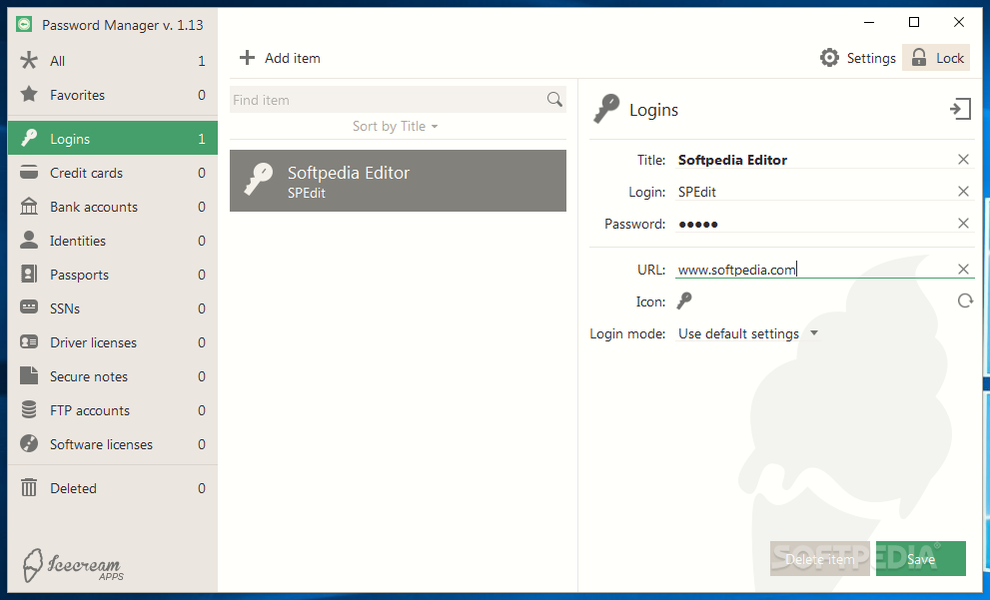Click the Software licenses label
Image resolution: width=990 pixels, height=600 pixels.
click(x=101, y=444)
